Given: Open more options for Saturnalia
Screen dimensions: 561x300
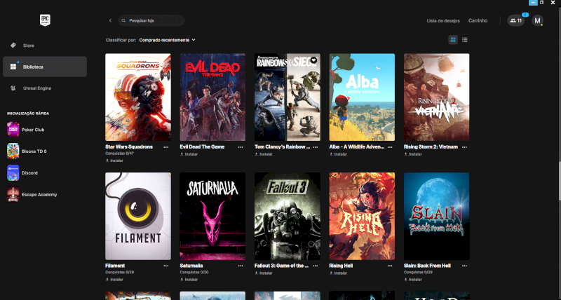Looking at the screenshot, I should (241, 266).
